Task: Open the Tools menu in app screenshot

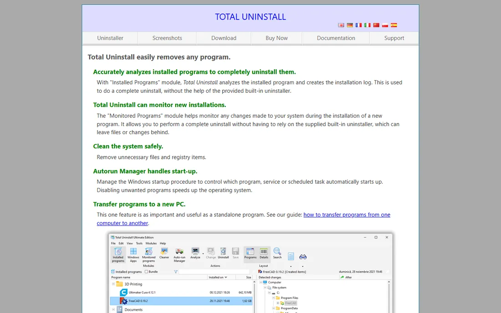Action: pos(139,243)
